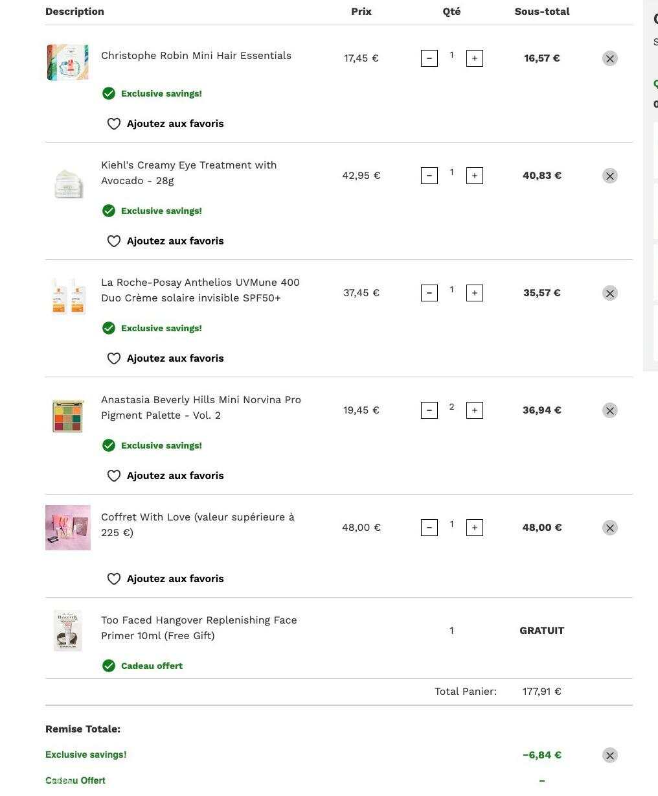Open Christophe Robin product thumbnail
This screenshot has height=796, width=658.
[68, 62]
